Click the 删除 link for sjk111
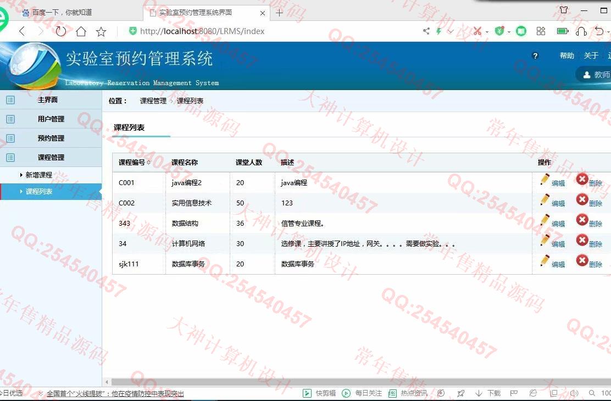The width and height of the screenshot is (611, 401). click(596, 264)
